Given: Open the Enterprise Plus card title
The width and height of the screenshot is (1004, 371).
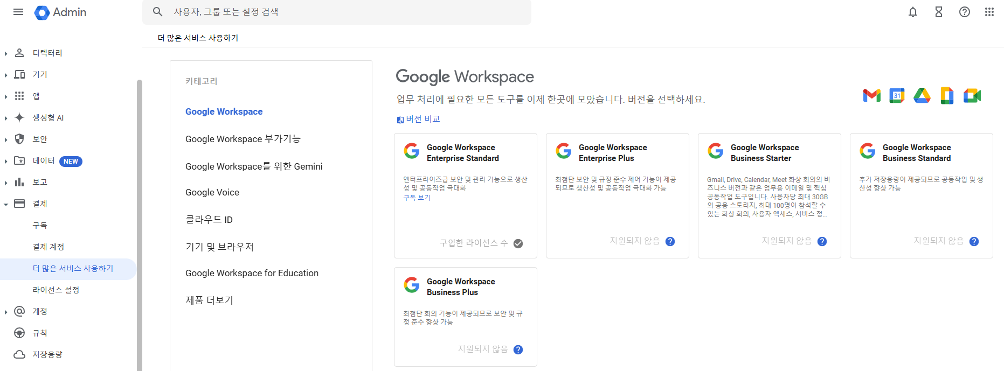Looking at the screenshot, I should click(613, 153).
